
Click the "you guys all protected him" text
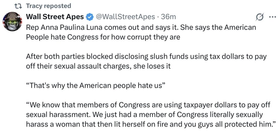[x=233, y=124]
